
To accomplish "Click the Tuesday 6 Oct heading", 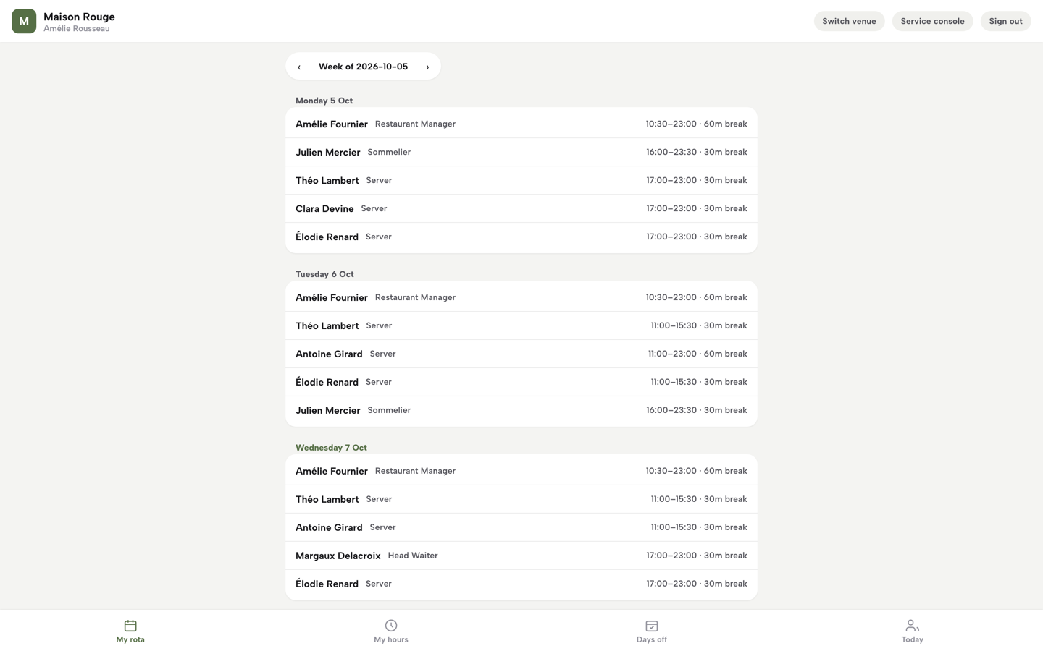I will click(324, 274).
